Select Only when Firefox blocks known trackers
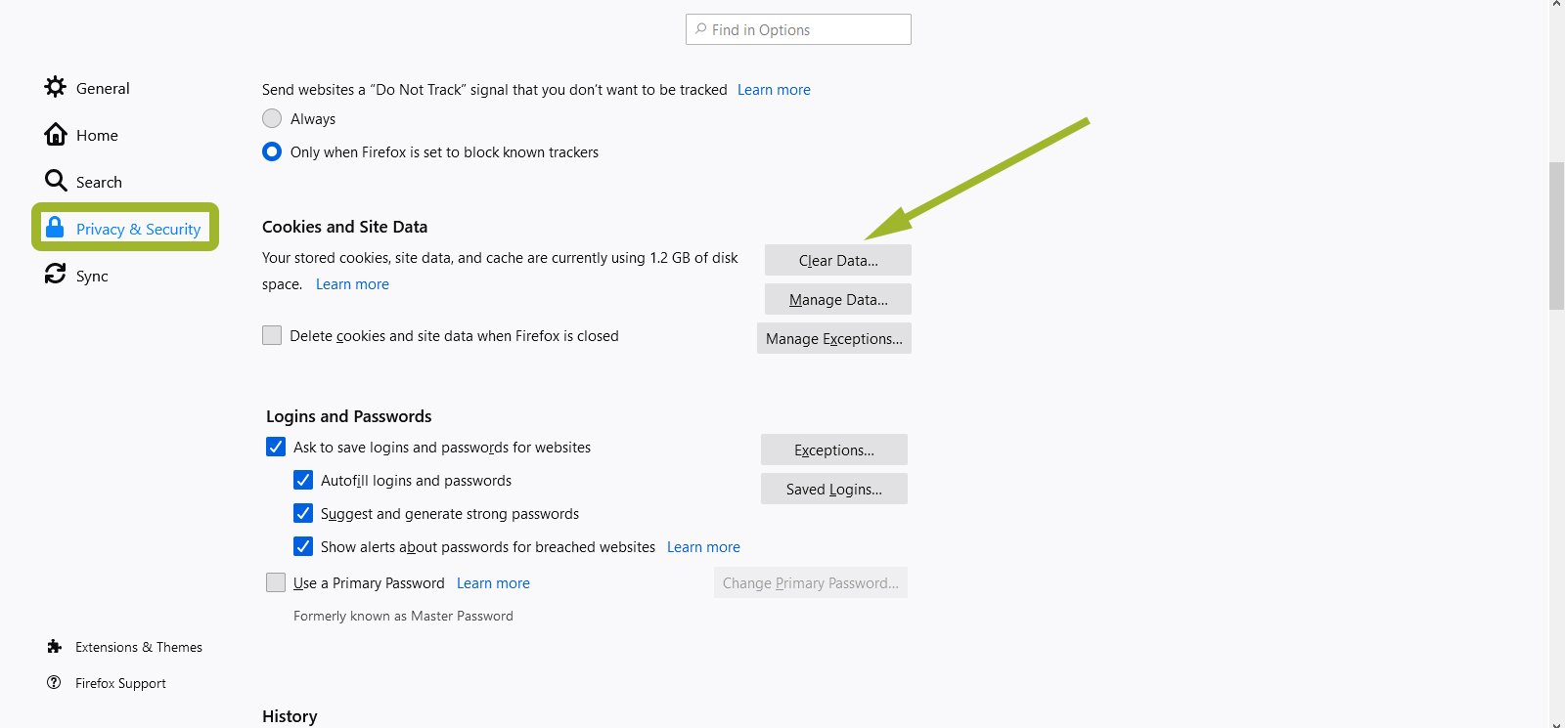The height and width of the screenshot is (728, 1565). (272, 152)
